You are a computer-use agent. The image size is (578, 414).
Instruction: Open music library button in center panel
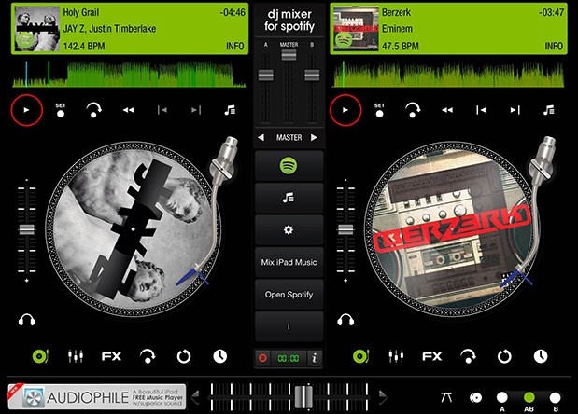(x=289, y=198)
